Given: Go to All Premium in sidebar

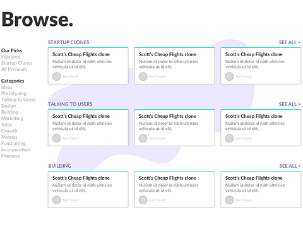Looking at the screenshot, I should (x=14, y=69).
